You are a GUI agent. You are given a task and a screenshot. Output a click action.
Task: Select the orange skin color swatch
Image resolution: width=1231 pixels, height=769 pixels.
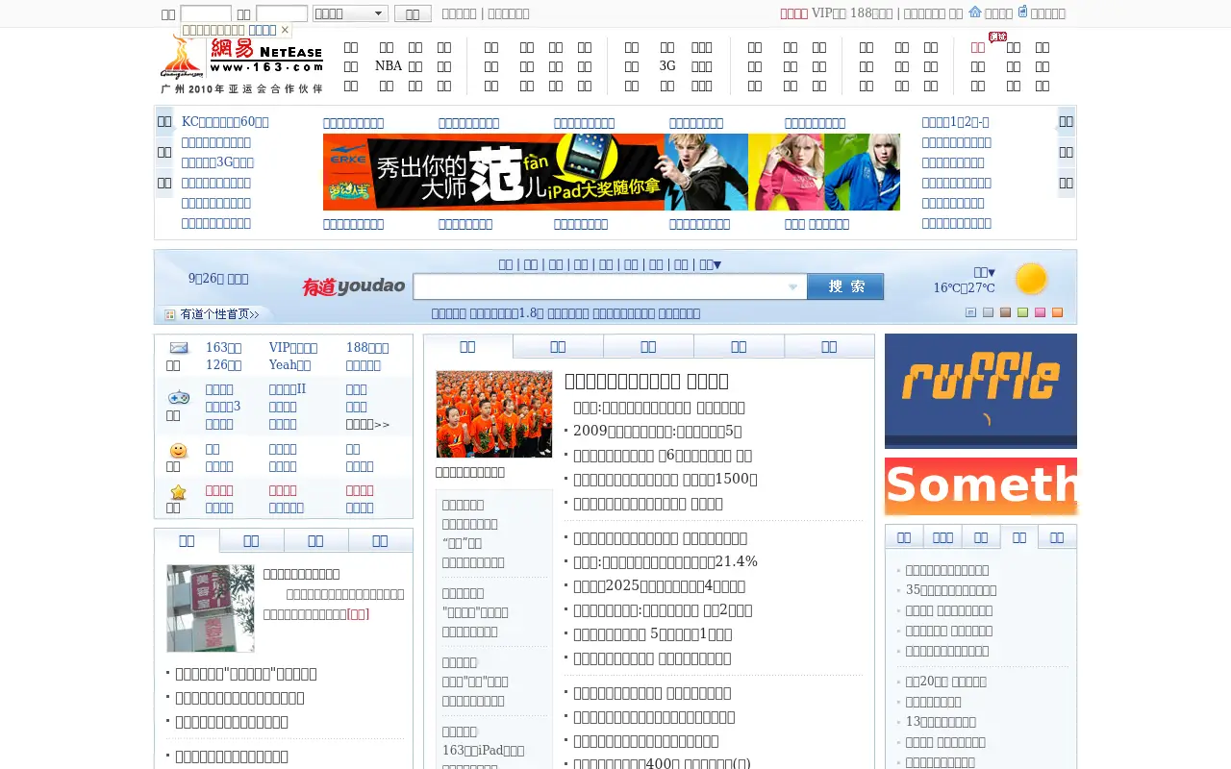pos(1057,312)
